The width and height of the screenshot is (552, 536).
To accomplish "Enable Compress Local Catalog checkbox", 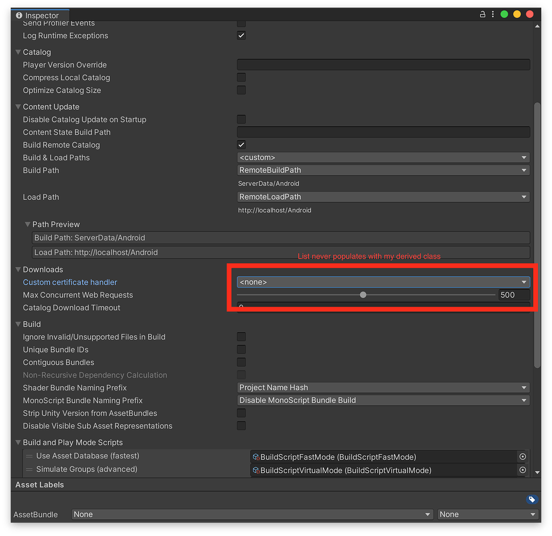I will 241,78.
